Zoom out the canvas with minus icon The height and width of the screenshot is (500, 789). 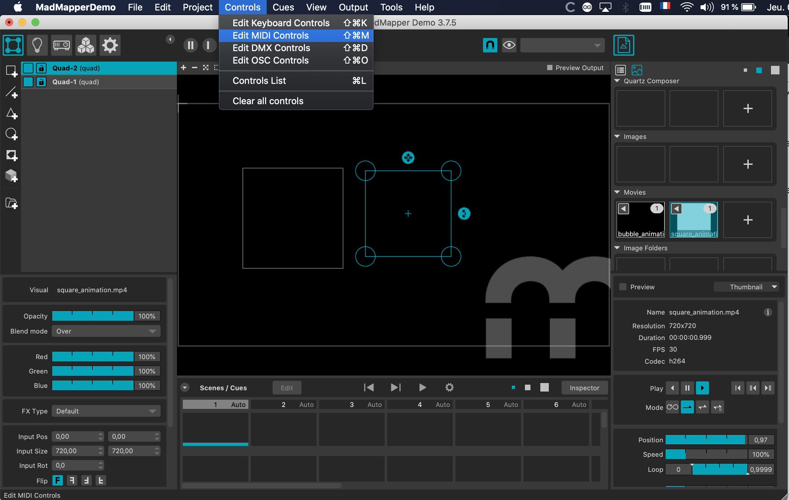pyautogui.click(x=195, y=67)
